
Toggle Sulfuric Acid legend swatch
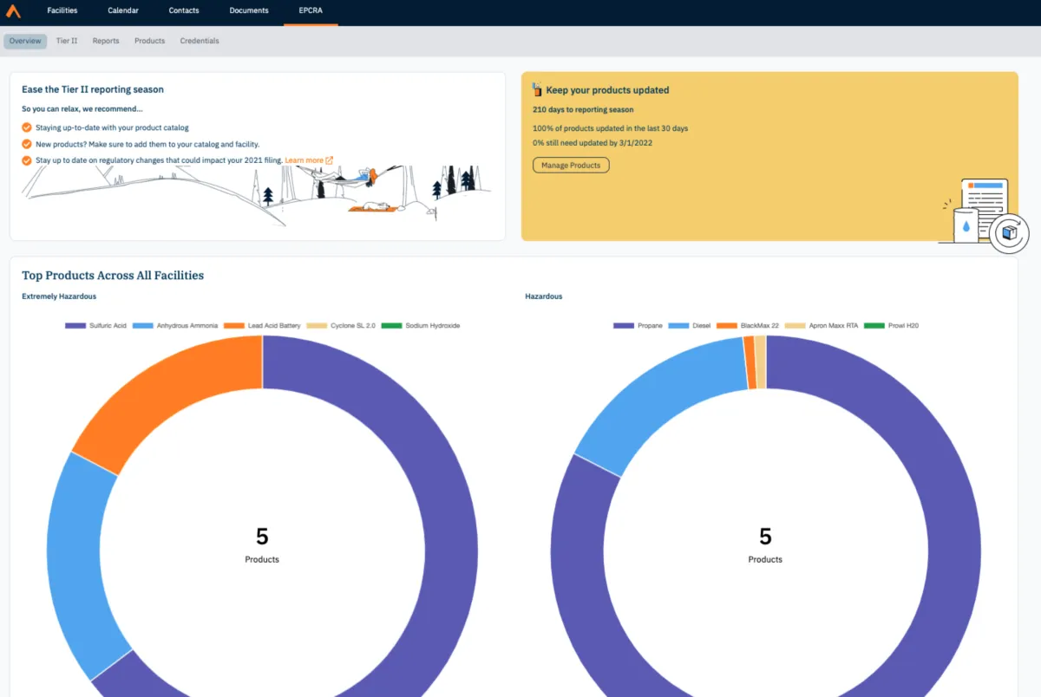click(x=75, y=326)
